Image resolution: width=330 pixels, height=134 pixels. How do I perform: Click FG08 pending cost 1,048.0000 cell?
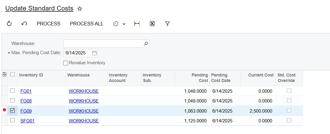click(x=192, y=101)
